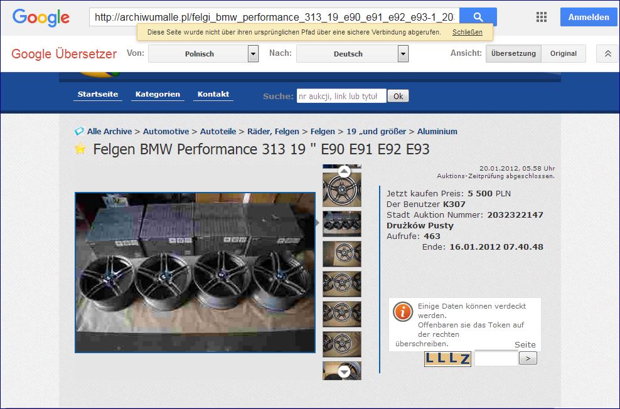Open the Kategorien menu item
The image size is (620, 409).
point(158,94)
